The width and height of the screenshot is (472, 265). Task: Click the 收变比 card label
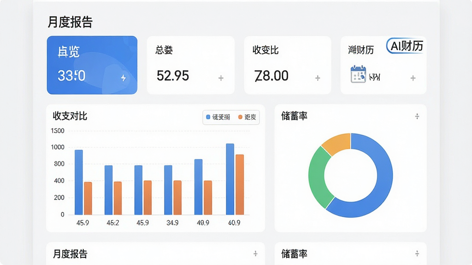265,50
